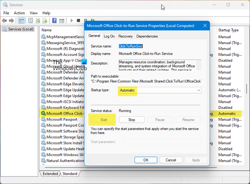Open the Properties toolbar icon

point(30,21)
